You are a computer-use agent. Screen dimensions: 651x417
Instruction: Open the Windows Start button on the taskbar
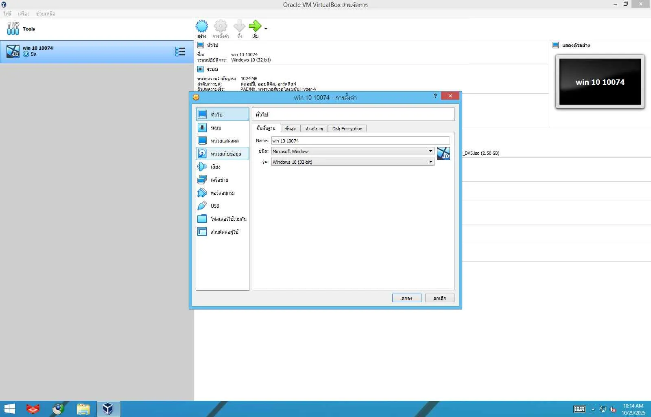pos(9,409)
